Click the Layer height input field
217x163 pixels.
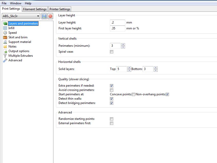[117, 22]
